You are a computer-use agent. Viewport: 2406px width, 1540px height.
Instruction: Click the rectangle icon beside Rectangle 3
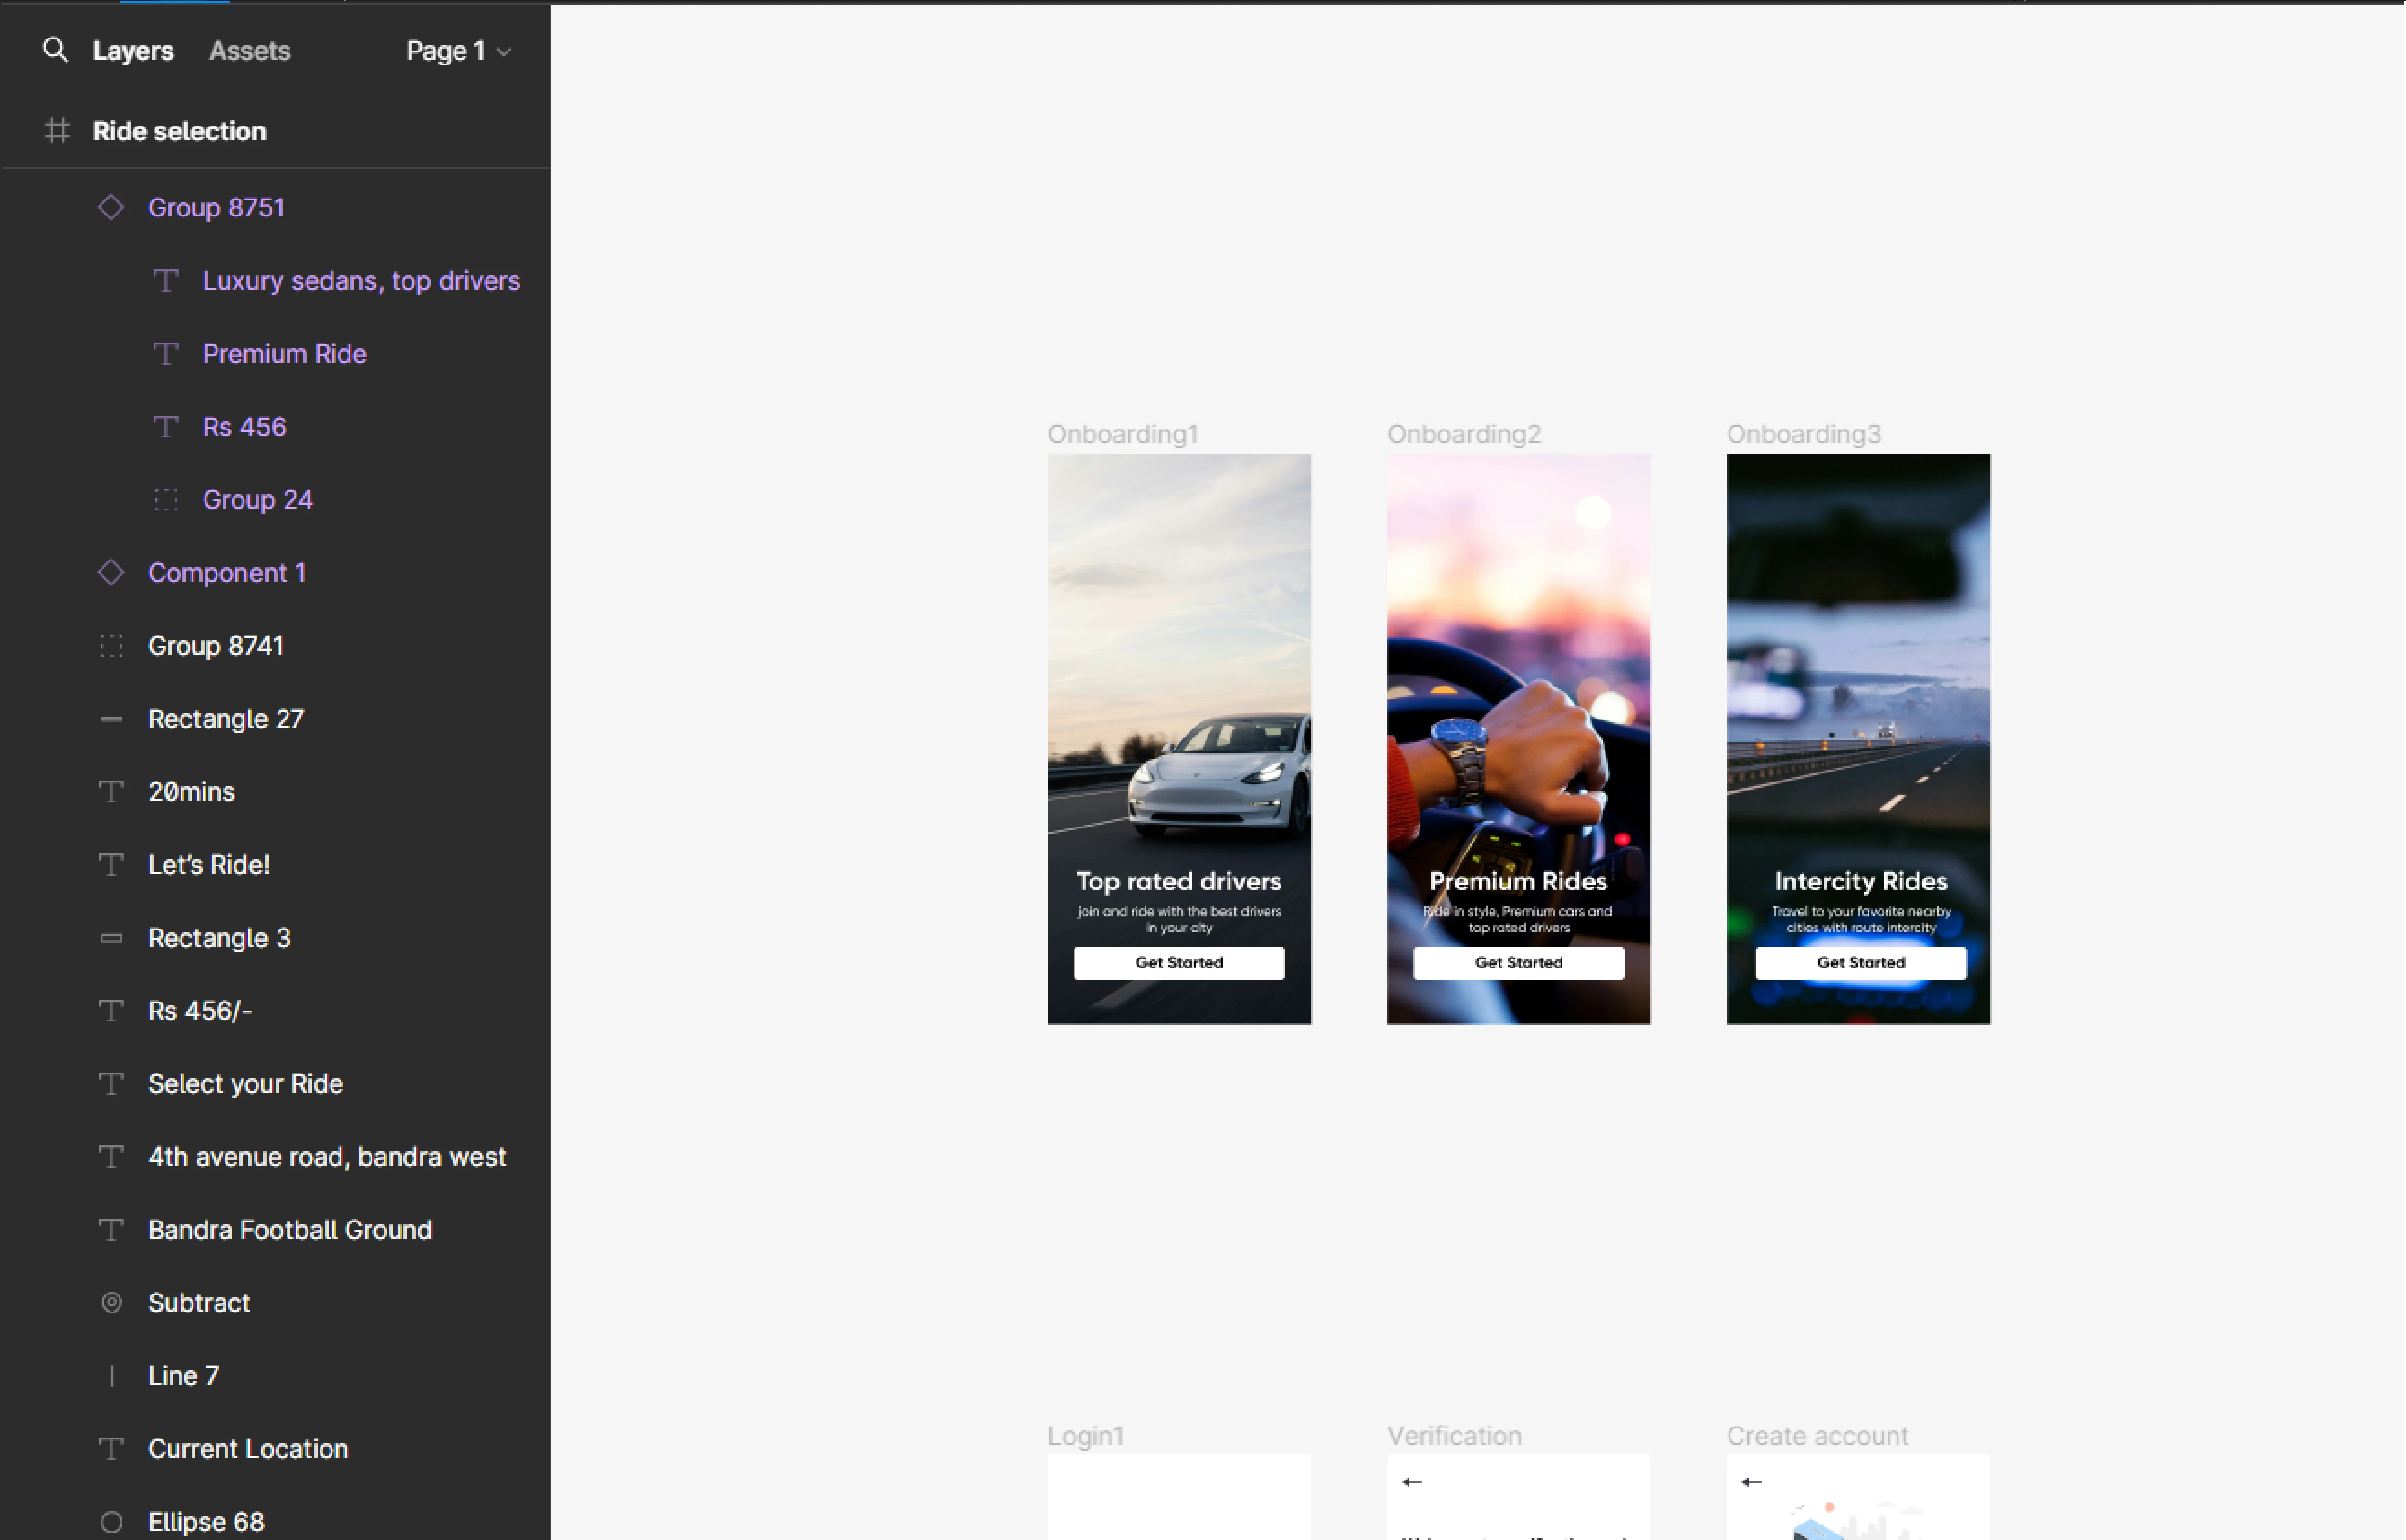coord(111,937)
